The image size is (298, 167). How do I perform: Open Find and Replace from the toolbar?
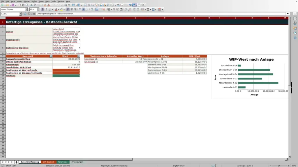[65, 5]
